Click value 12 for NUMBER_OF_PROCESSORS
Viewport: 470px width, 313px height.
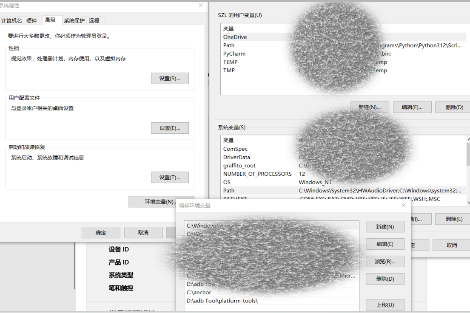302,174
